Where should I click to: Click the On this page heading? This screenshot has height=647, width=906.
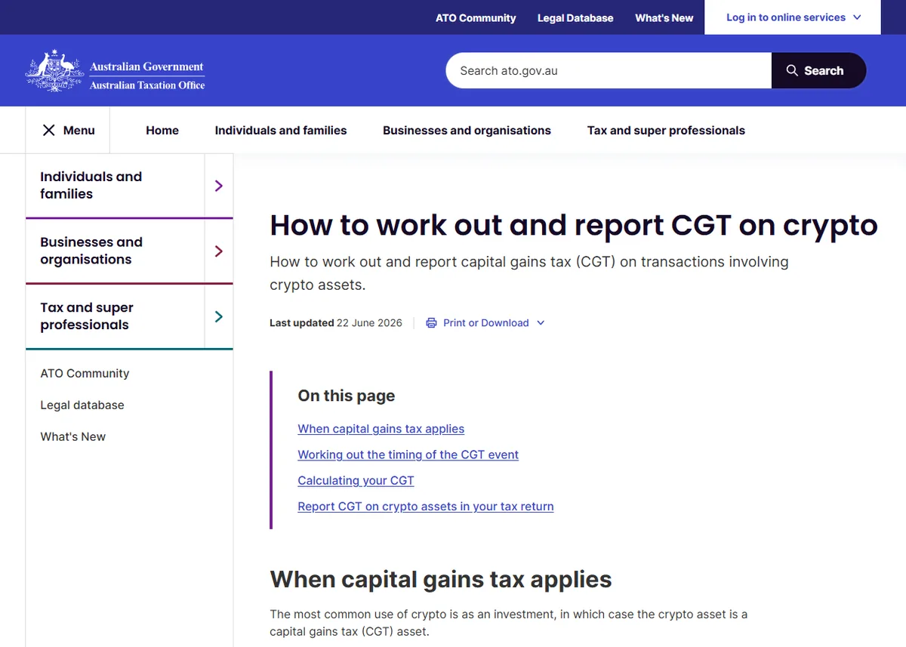pos(347,396)
